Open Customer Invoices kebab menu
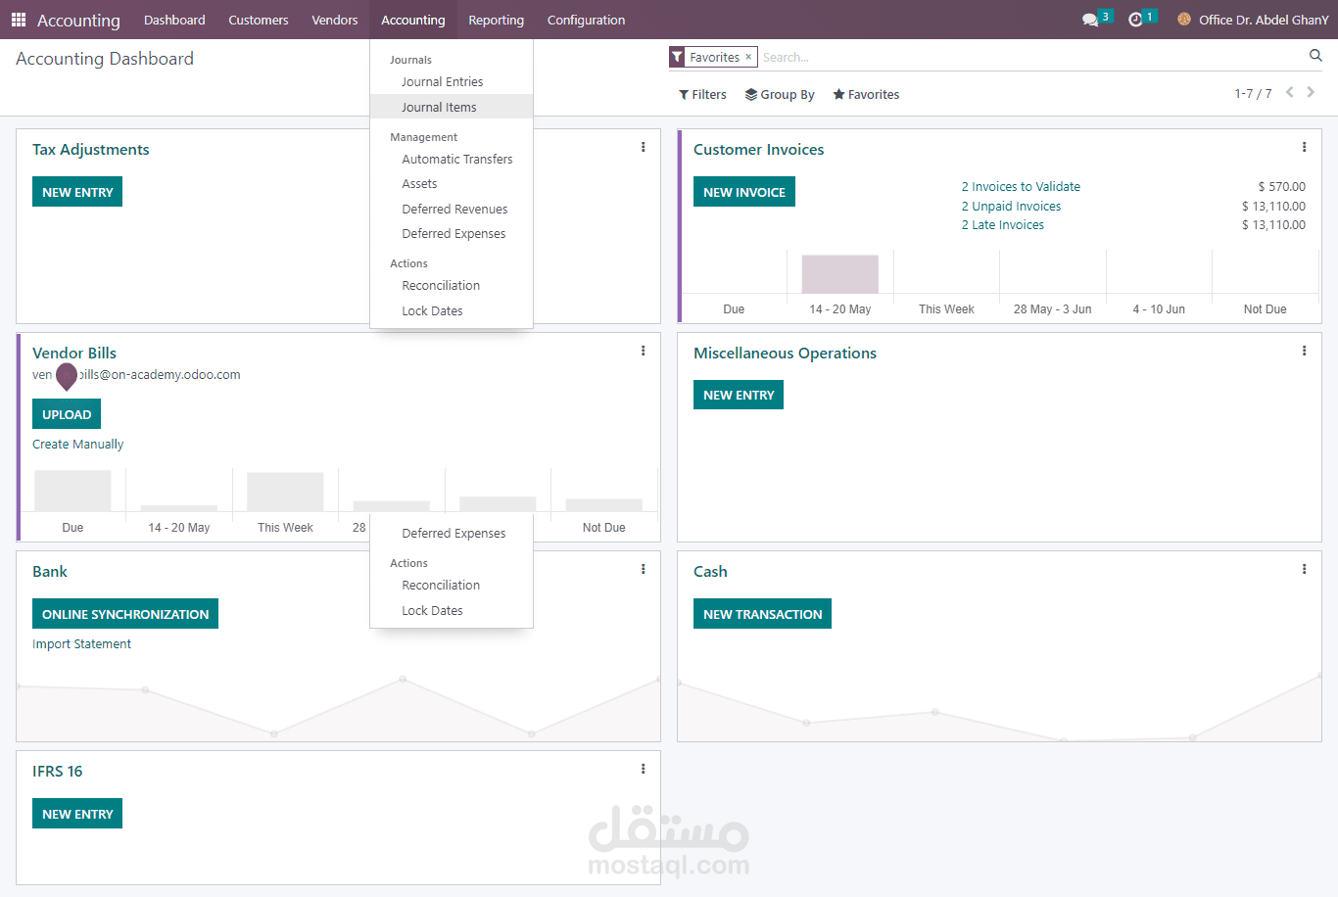This screenshot has height=897, width=1338. click(x=1304, y=147)
